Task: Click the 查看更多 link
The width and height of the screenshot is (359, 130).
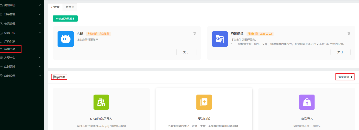Action: click(x=345, y=77)
